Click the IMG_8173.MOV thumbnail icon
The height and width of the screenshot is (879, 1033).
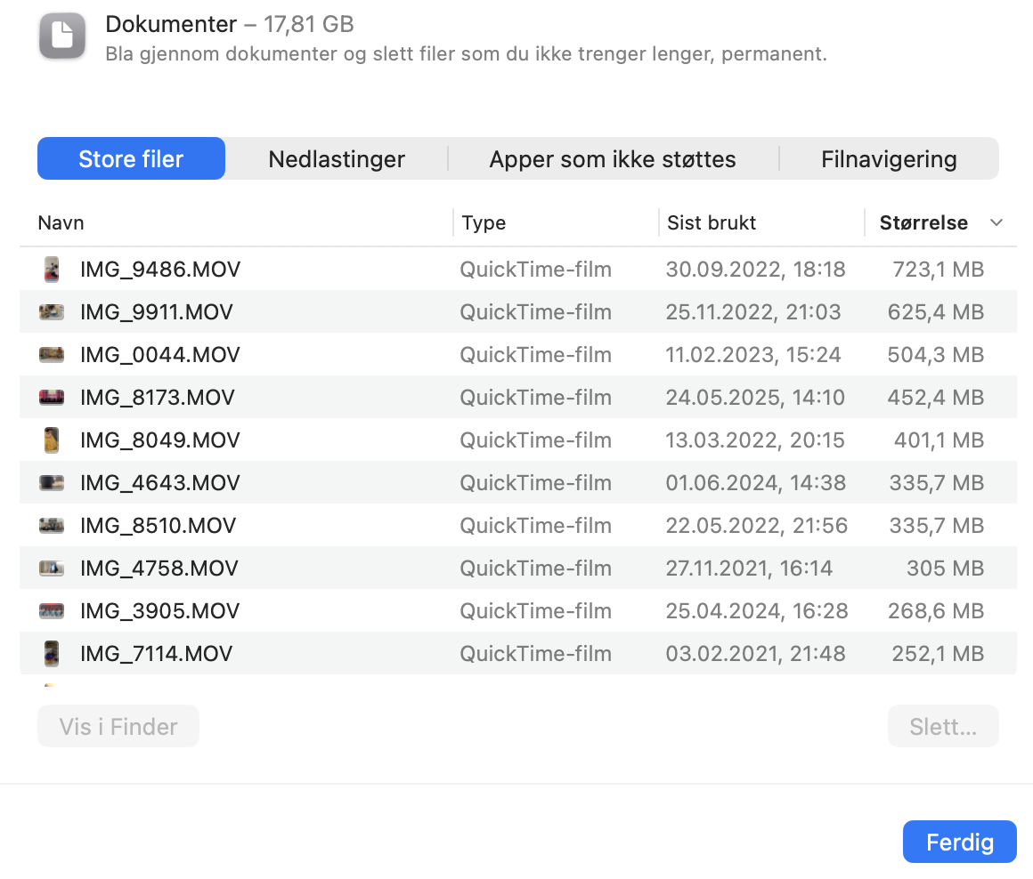pos(52,398)
